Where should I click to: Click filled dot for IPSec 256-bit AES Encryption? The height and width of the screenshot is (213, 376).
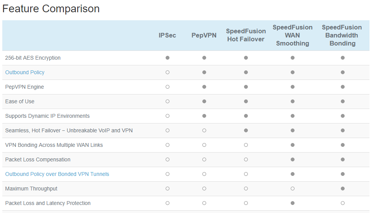coord(168,58)
